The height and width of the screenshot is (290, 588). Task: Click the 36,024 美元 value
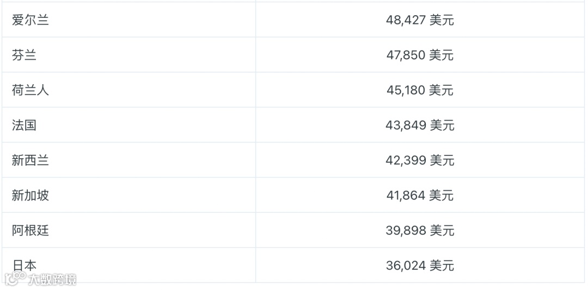click(420, 266)
